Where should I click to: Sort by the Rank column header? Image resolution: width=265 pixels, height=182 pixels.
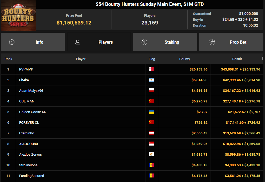tap(8, 59)
